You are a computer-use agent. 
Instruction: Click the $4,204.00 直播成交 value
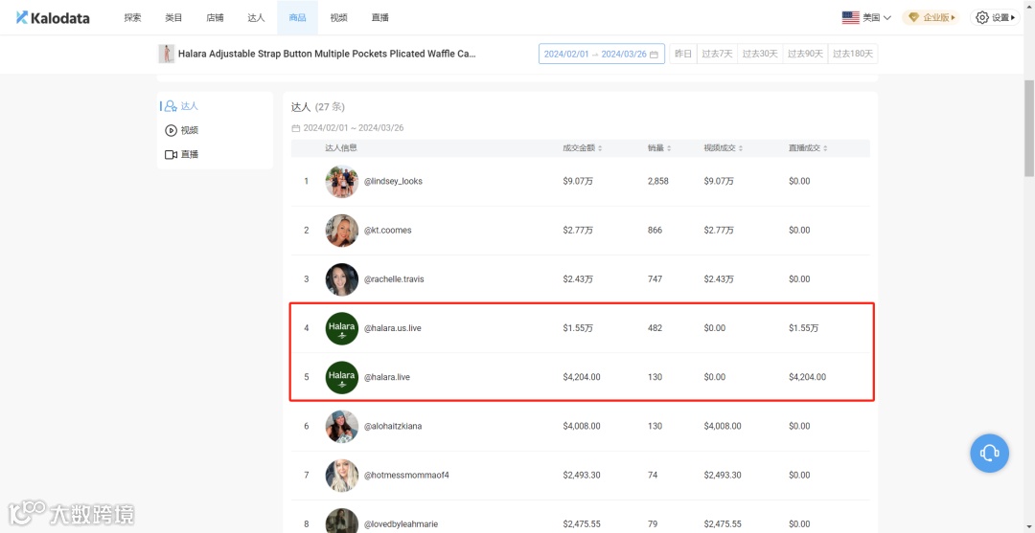pyautogui.click(x=807, y=377)
